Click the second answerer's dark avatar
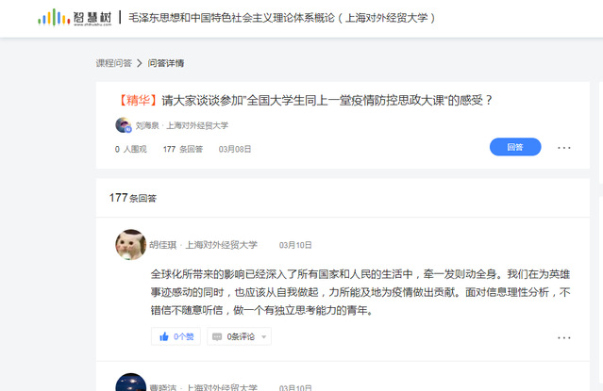The height and width of the screenshot is (391, 603). click(131, 383)
